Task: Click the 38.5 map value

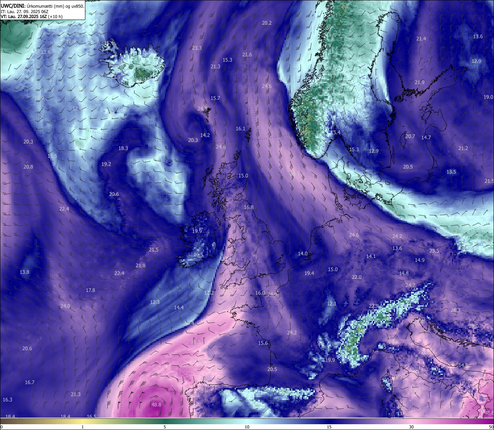Action: tap(196, 342)
